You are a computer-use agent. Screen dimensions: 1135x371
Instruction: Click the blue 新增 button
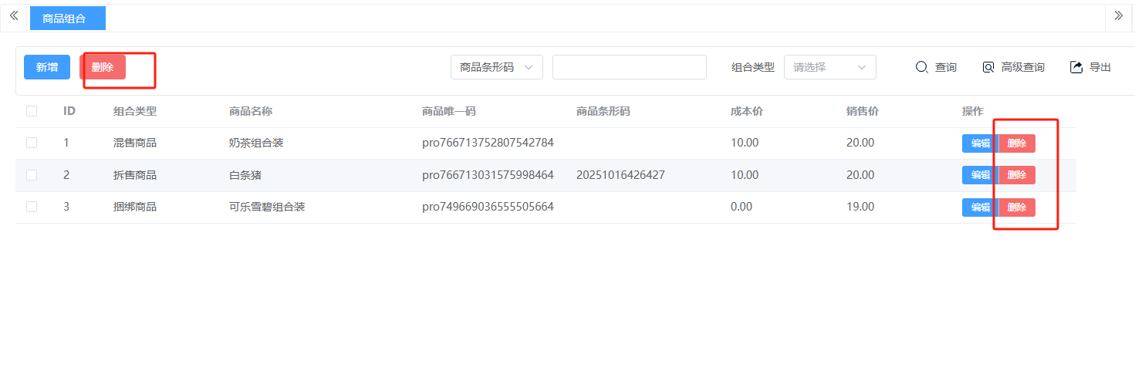point(47,67)
